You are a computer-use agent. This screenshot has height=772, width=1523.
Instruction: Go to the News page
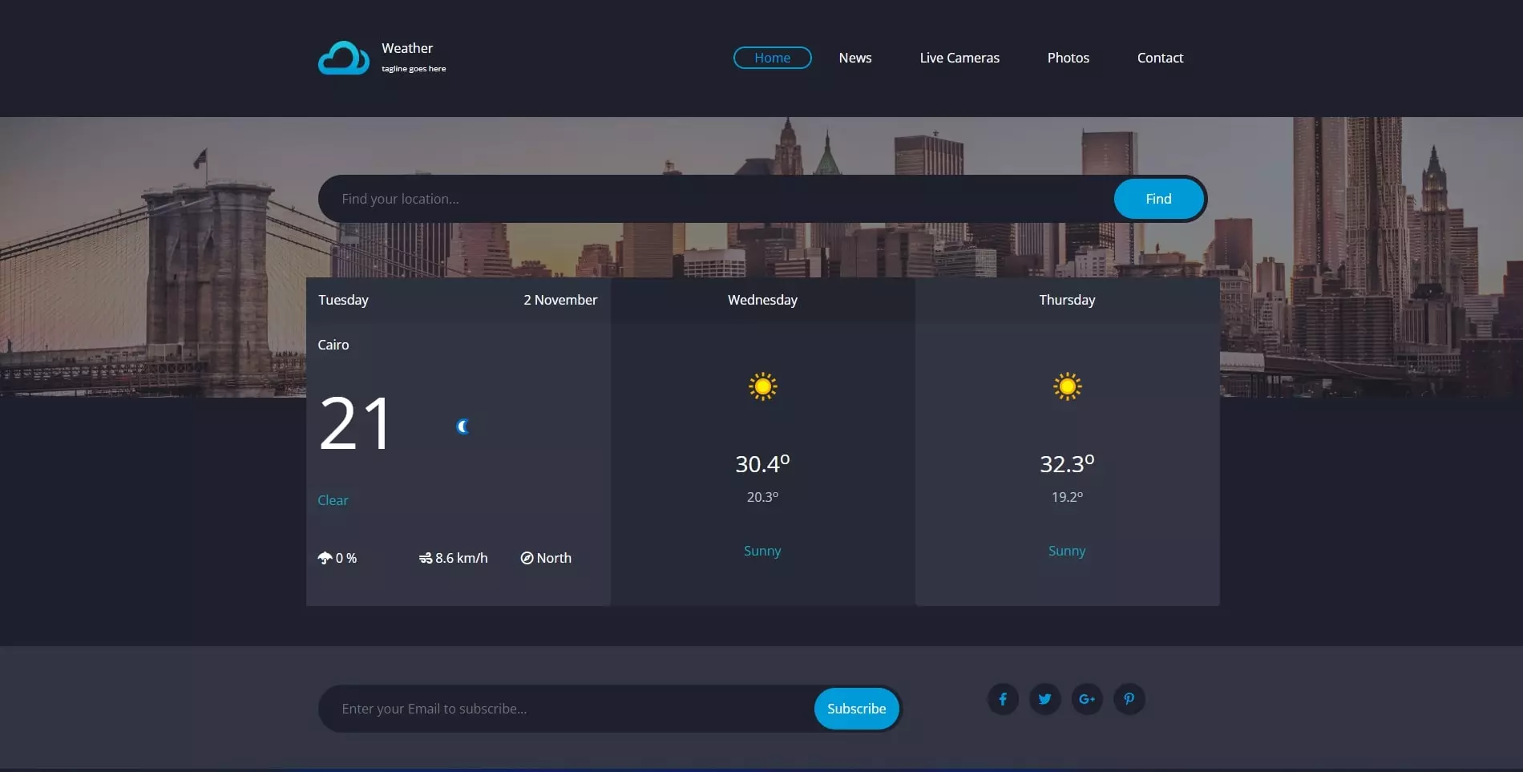coord(854,58)
